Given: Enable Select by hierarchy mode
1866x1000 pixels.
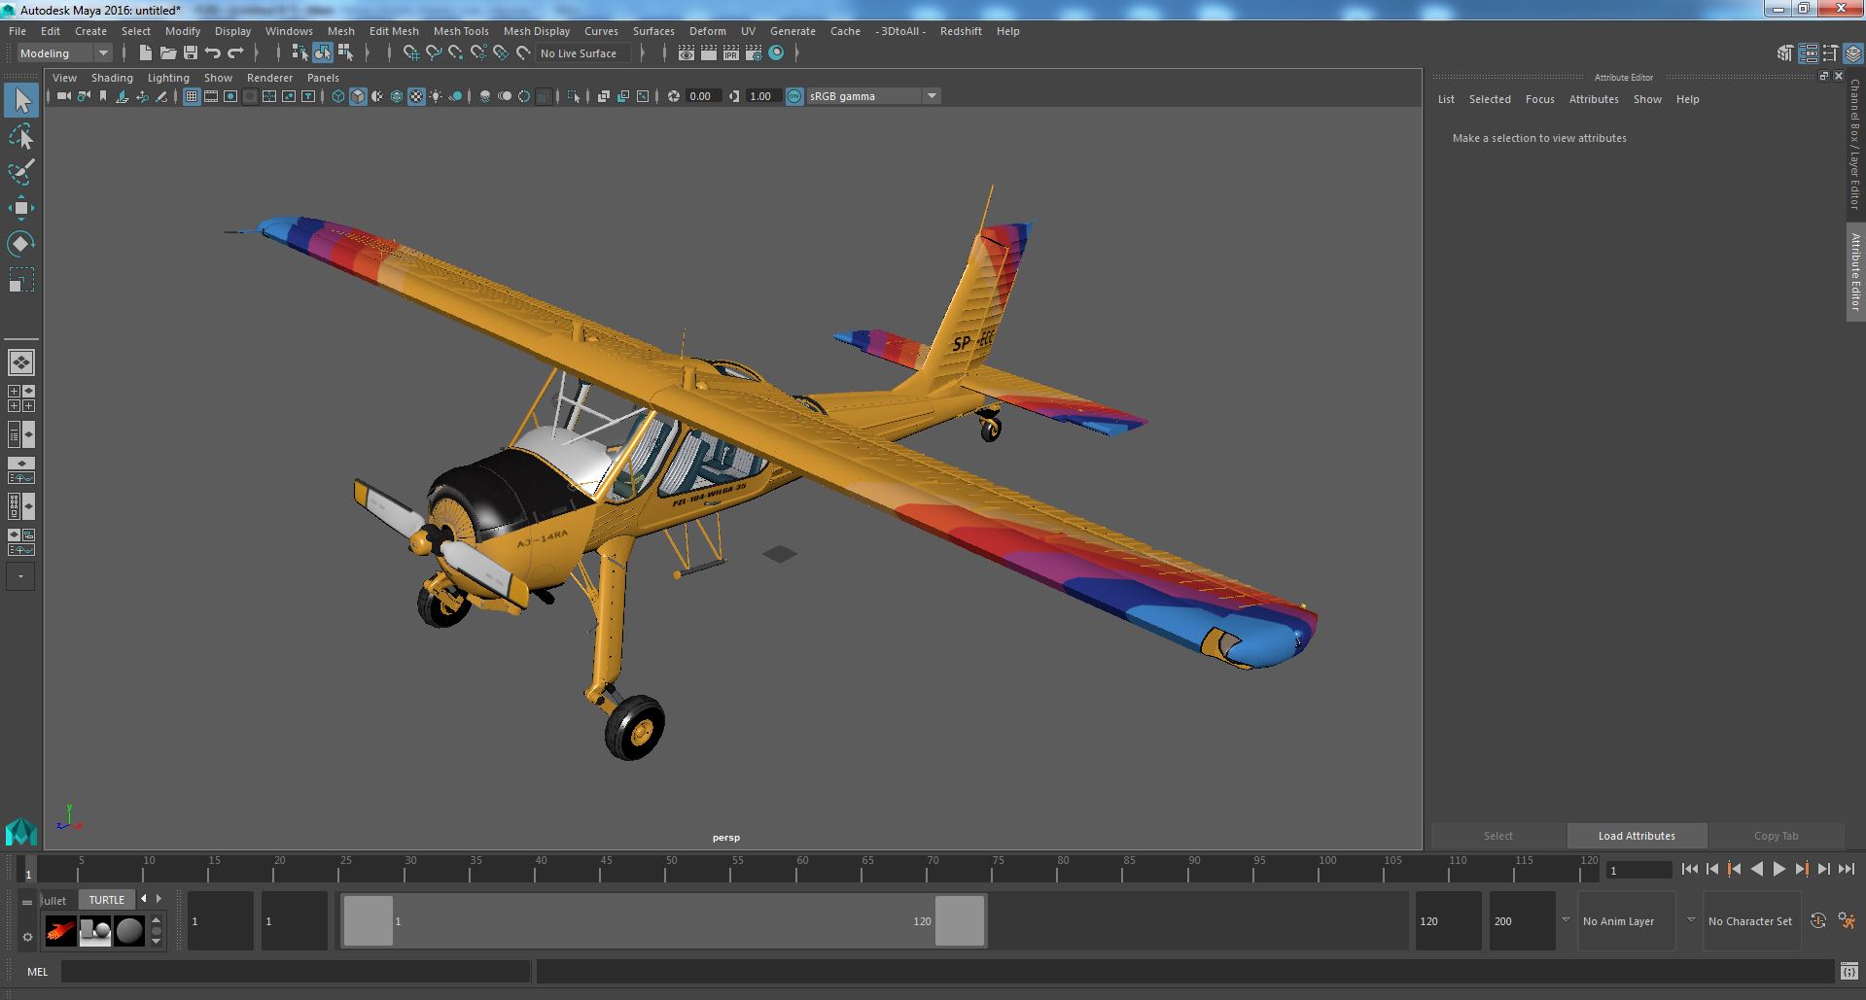Looking at the screenshot, I should click(299, 53).
